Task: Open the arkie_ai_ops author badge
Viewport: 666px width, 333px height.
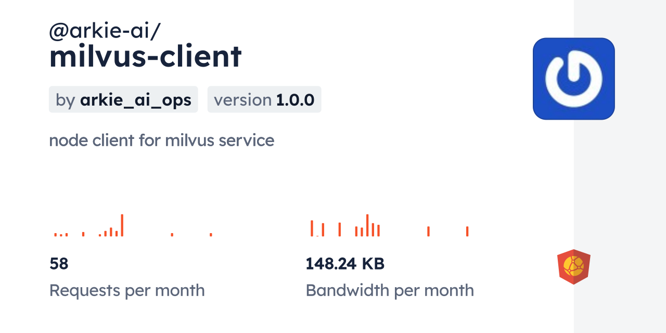Action: point(123,99)
